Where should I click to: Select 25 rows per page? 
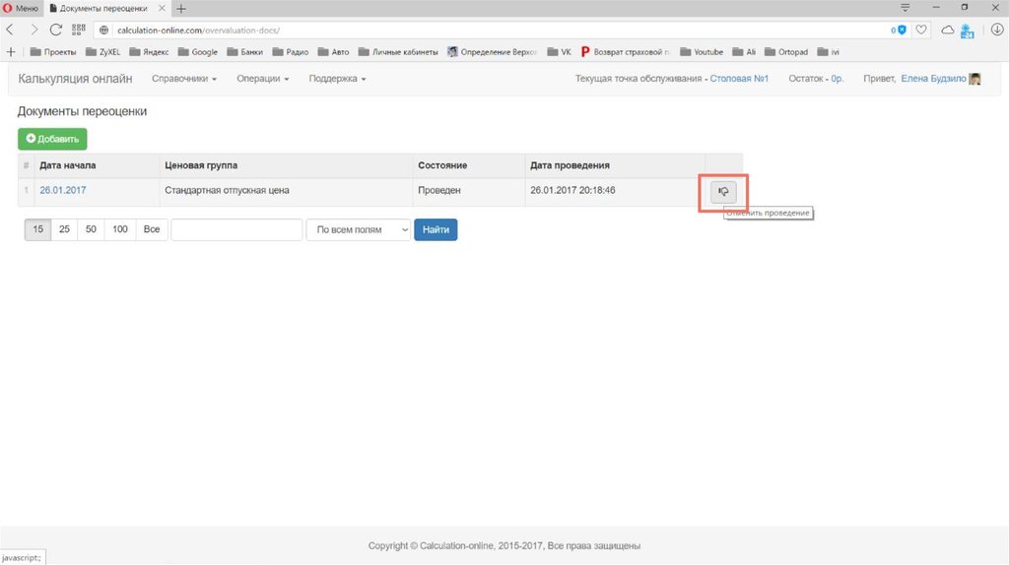click(x=64, y=229)
